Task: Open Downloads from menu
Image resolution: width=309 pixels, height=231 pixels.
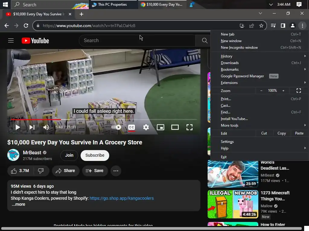Action: coord(259,63)
